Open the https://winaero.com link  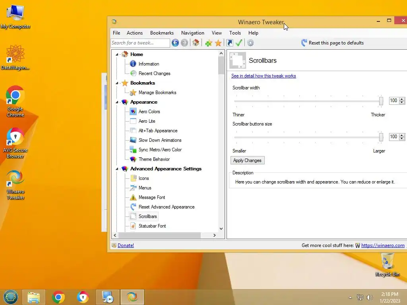(383, 245)
